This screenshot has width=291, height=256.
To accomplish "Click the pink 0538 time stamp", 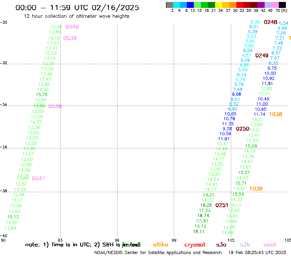I will tap(55, 106).
